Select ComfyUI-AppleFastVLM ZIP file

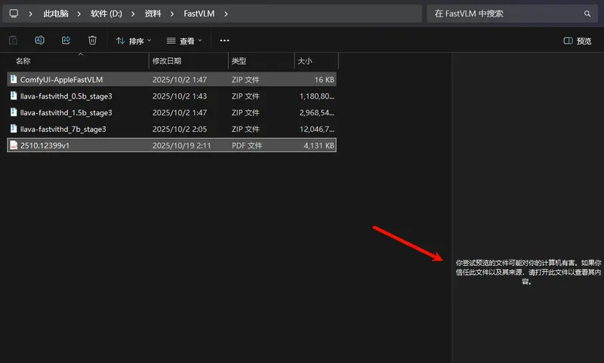pyautogui.click(x=60, y=79)
